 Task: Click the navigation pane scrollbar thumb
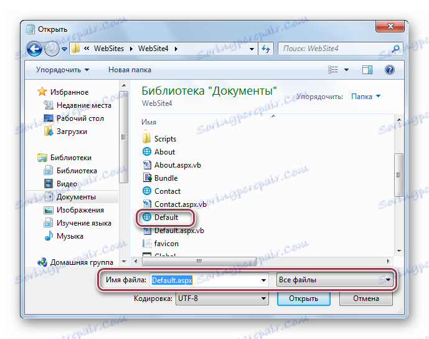point(124,136)
